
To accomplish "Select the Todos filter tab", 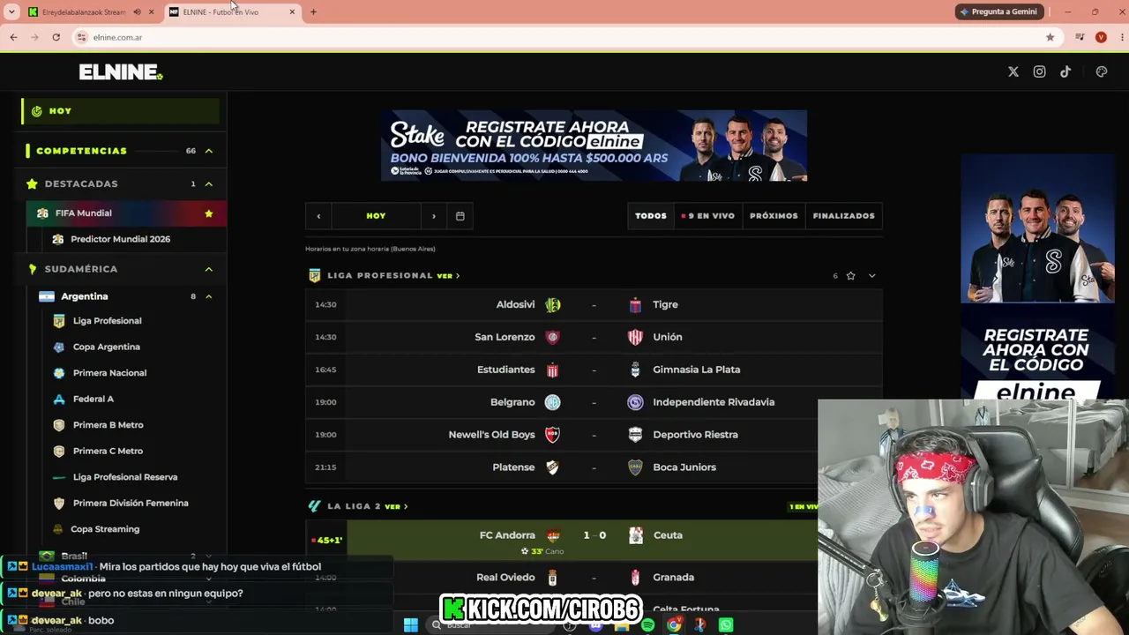I will tap(651, 216).
